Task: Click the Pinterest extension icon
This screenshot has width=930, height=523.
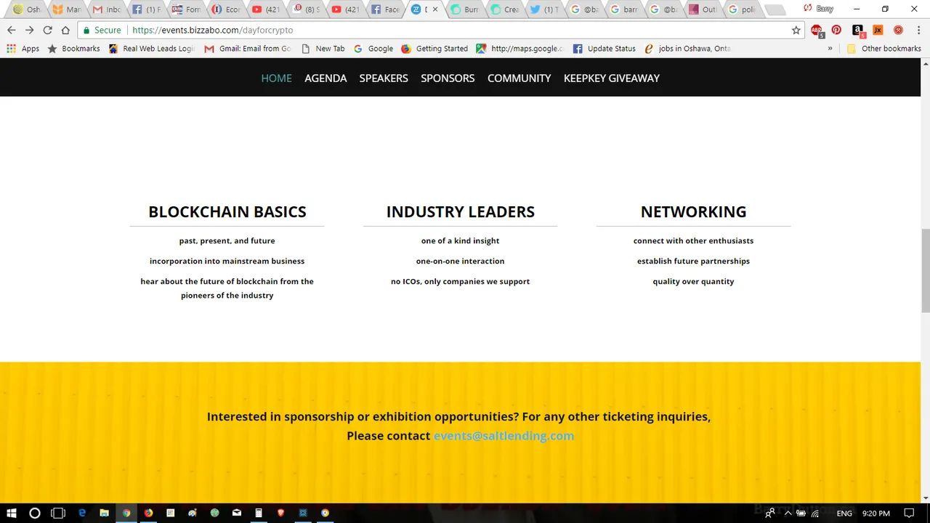Action: click(837, 30)
